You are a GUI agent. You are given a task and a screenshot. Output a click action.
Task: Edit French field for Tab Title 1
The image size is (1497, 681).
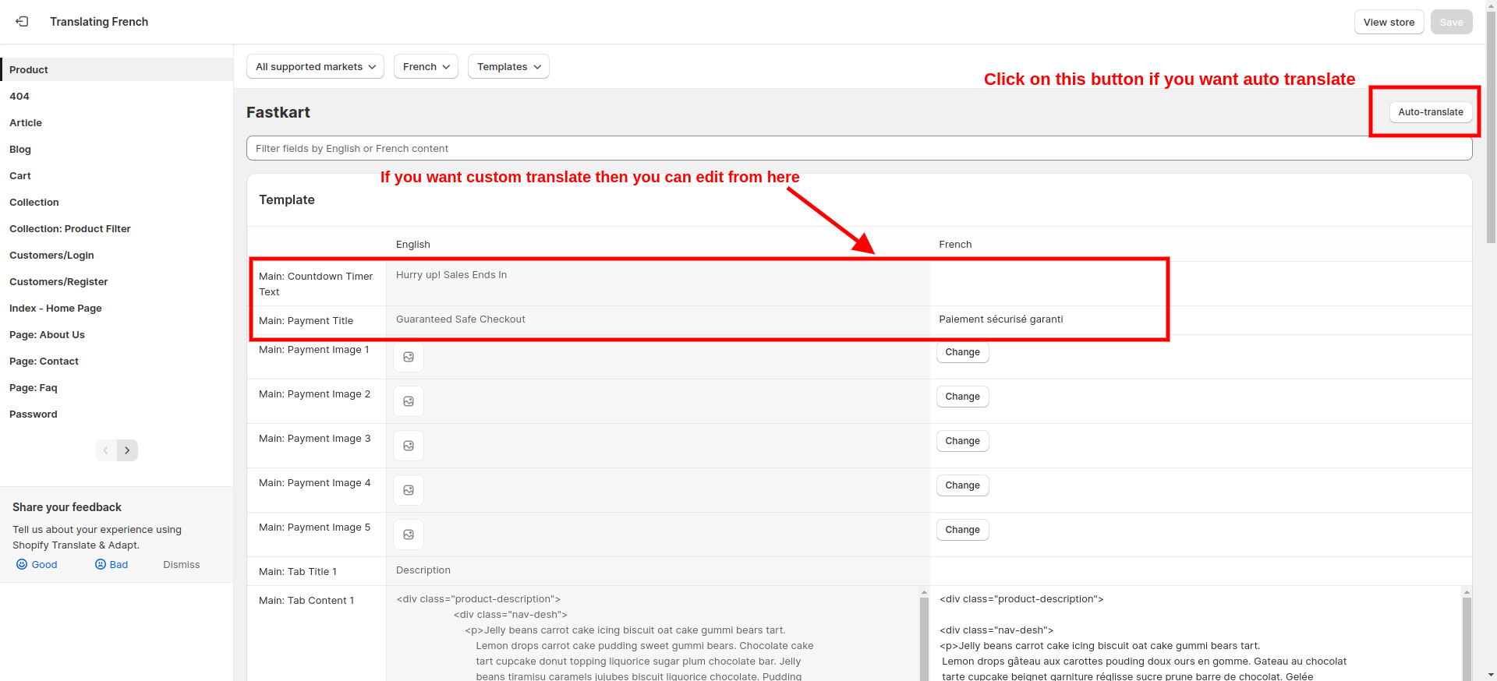[x=1201, y=571]
